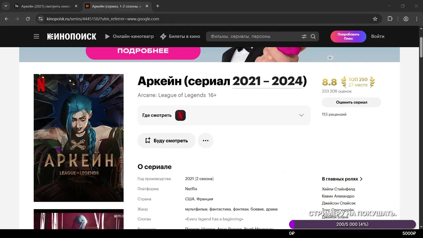Click the Франция country link
This screenshot has width=423, height=238.
coord(205,199)
